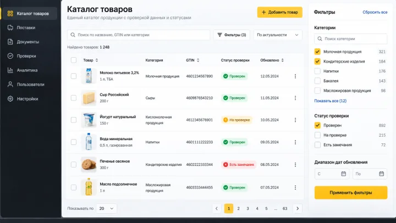Click Сбросить все link
Viewport: 396px width, 223px height.
point(375,12)
